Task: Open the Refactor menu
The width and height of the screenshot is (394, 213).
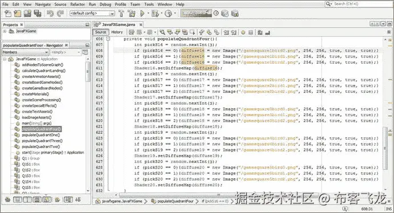Action: (x=78, y=4)
